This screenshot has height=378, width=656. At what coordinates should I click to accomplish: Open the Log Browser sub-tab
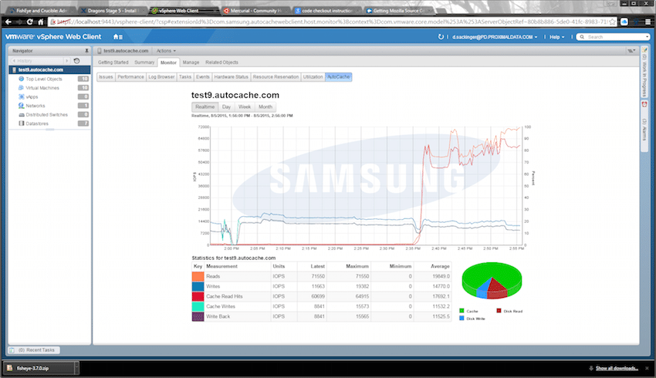point(161,77)
